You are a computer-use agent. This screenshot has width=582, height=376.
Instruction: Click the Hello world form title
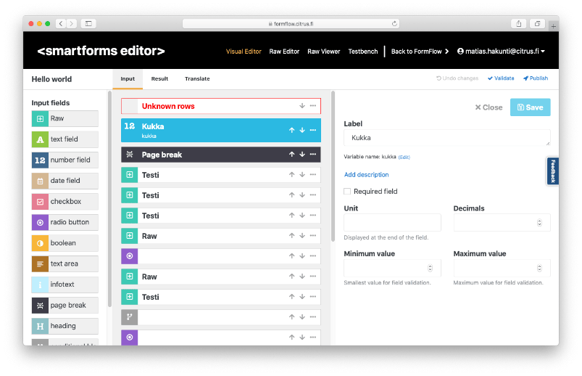click(x=51, y=79)
